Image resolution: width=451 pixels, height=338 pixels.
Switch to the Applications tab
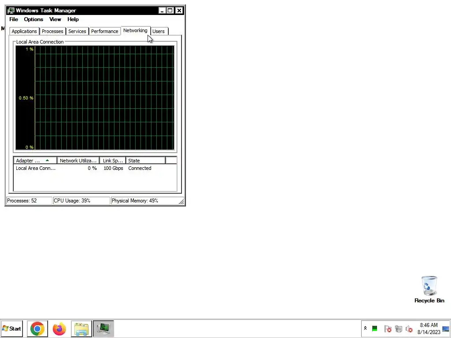[24, 31]
